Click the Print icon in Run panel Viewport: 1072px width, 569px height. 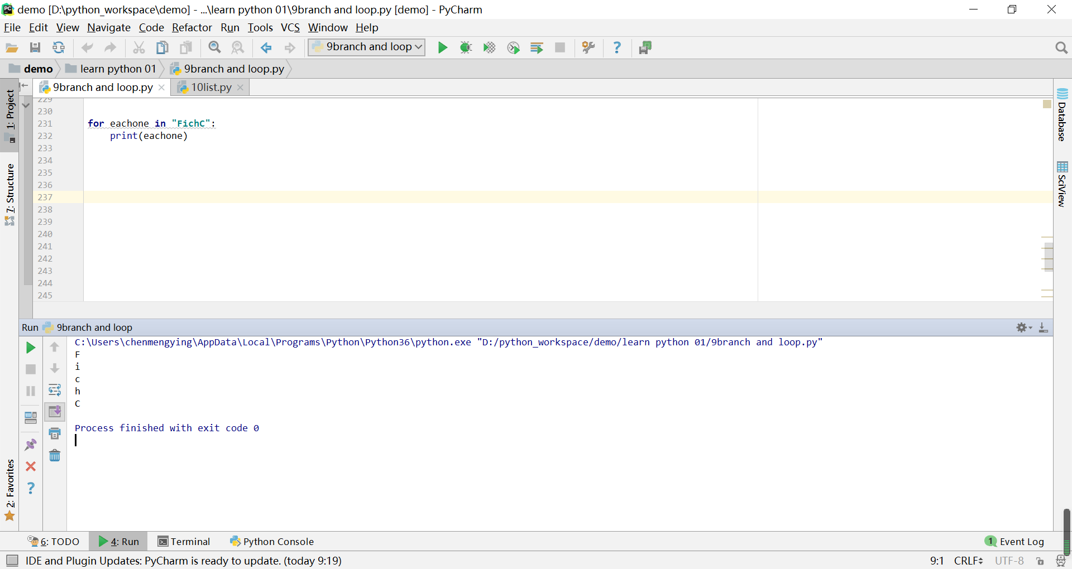pyautogui.click(x=55, y=433)
